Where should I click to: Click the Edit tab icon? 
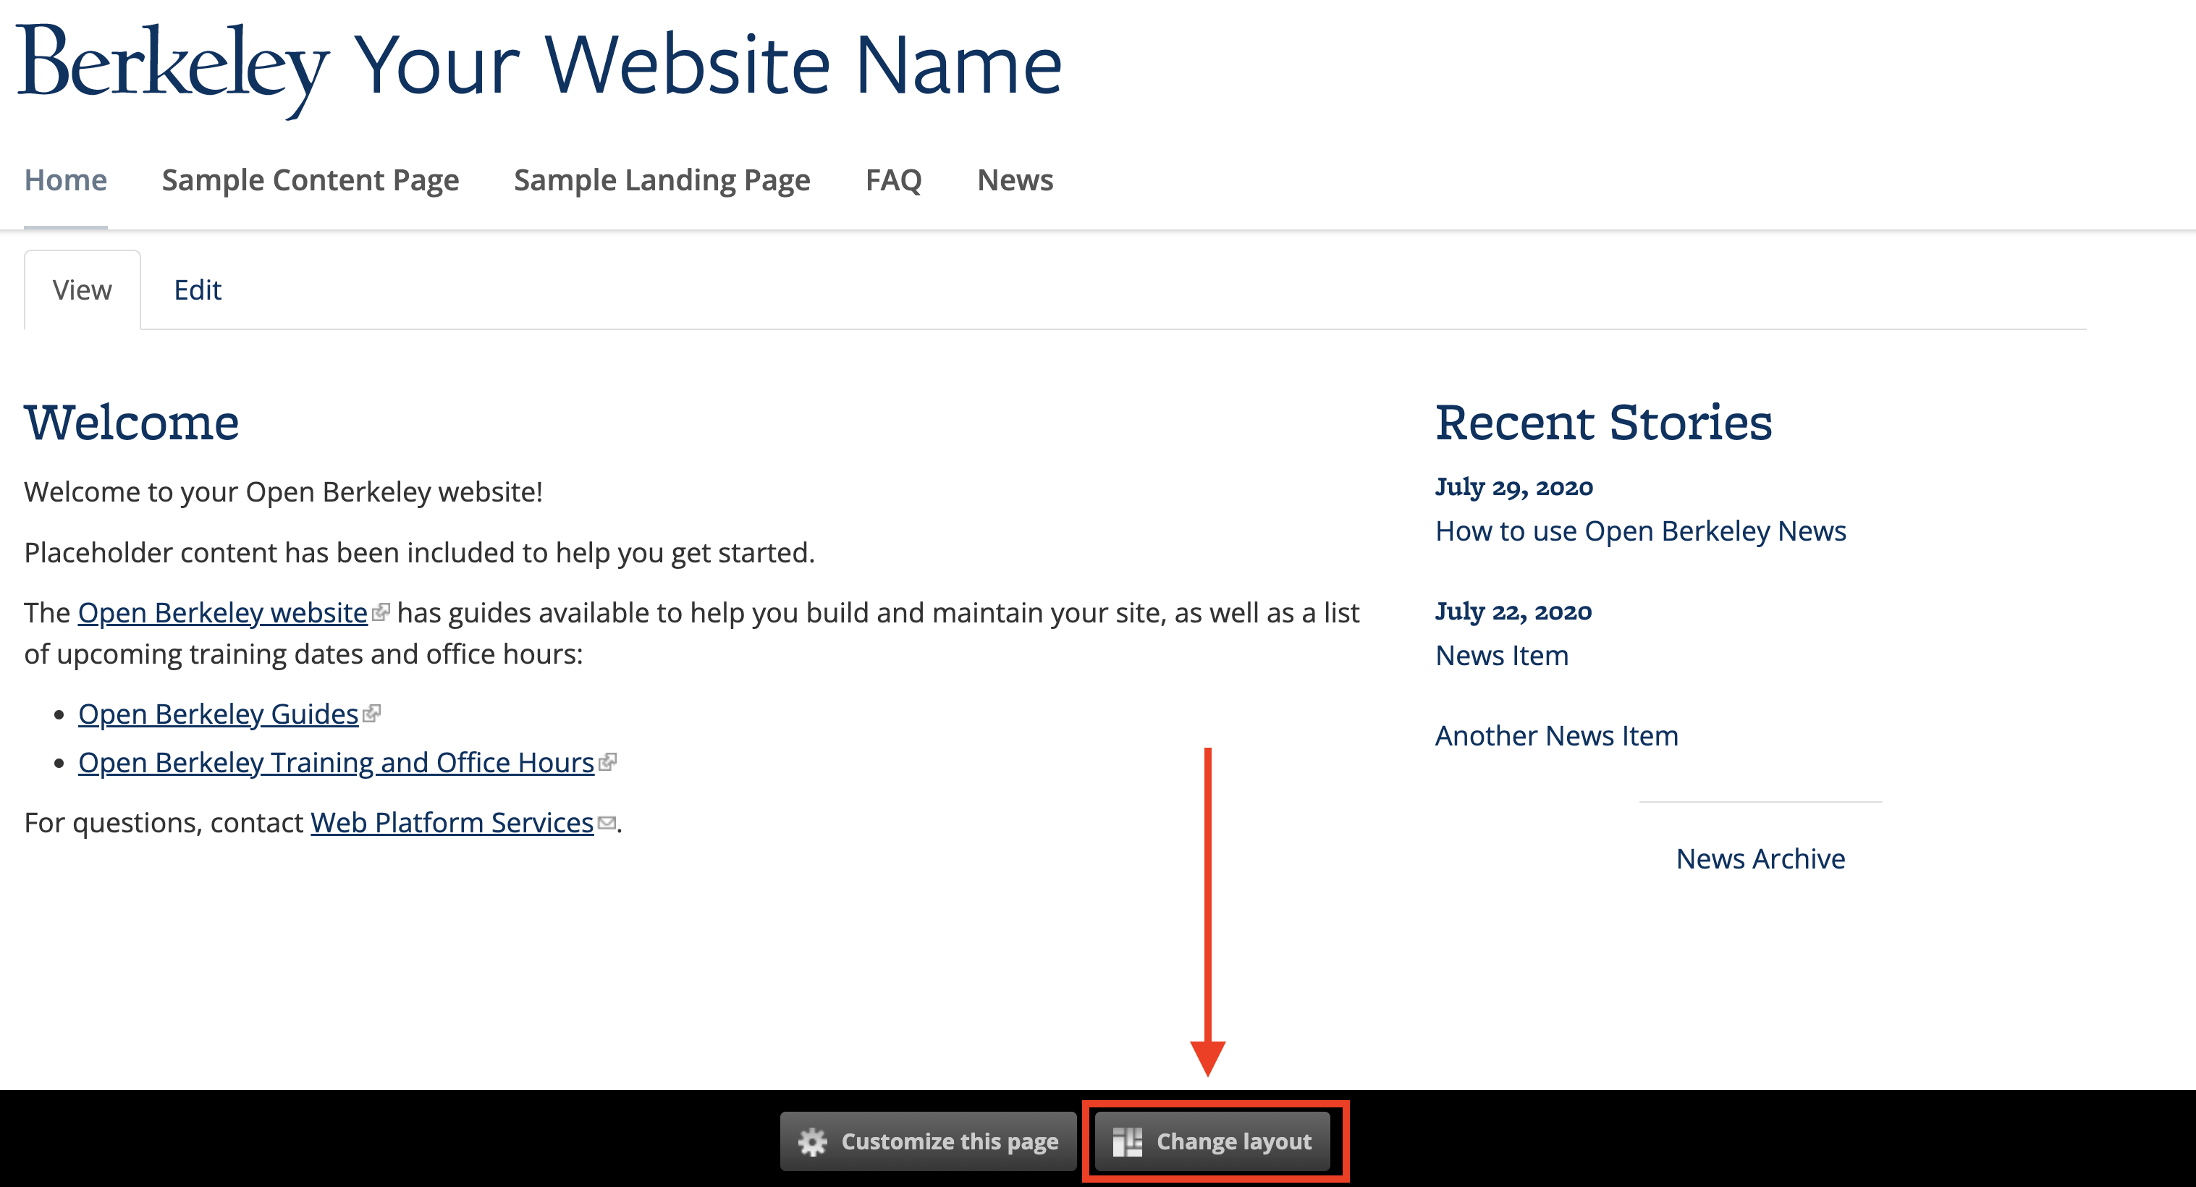pyautogui.click(x=198, y=288)
